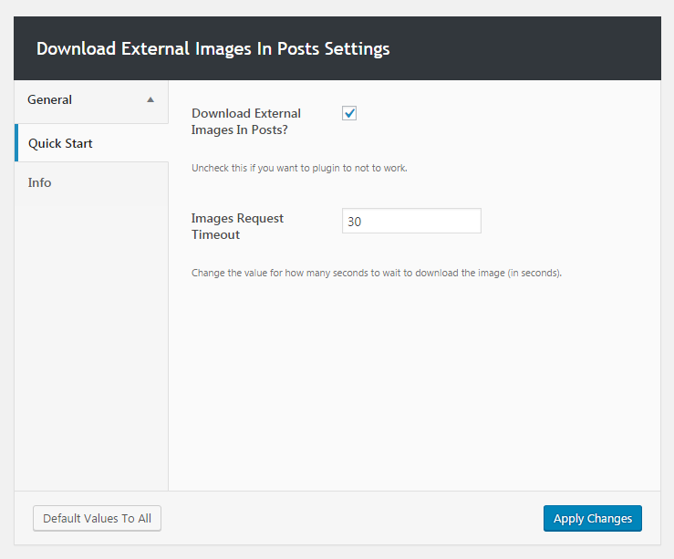Image resolution: width=674 pixels, height=559 pixels.
Task: Click the 'Change the value' timeout description
Action: coord(376,273)
